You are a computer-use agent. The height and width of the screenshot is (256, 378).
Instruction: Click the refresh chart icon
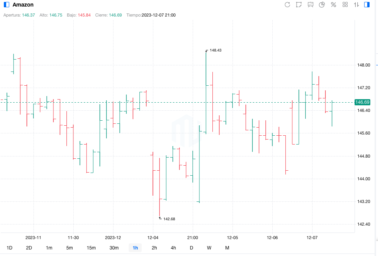click(287, 5)
